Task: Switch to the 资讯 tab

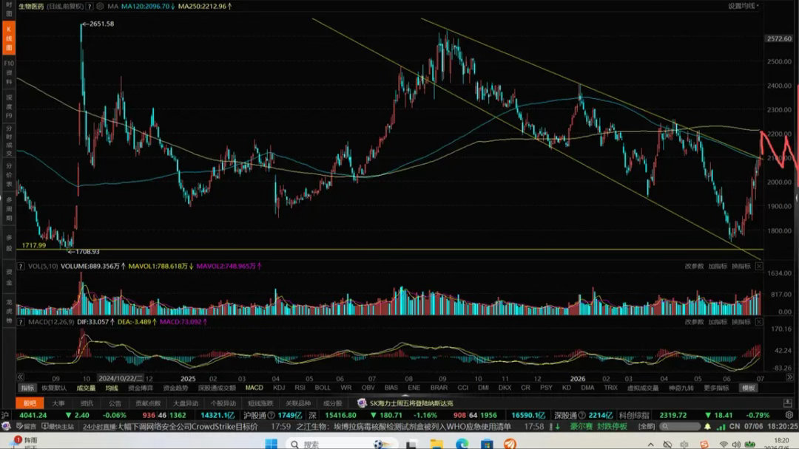Action: (87, 402)
